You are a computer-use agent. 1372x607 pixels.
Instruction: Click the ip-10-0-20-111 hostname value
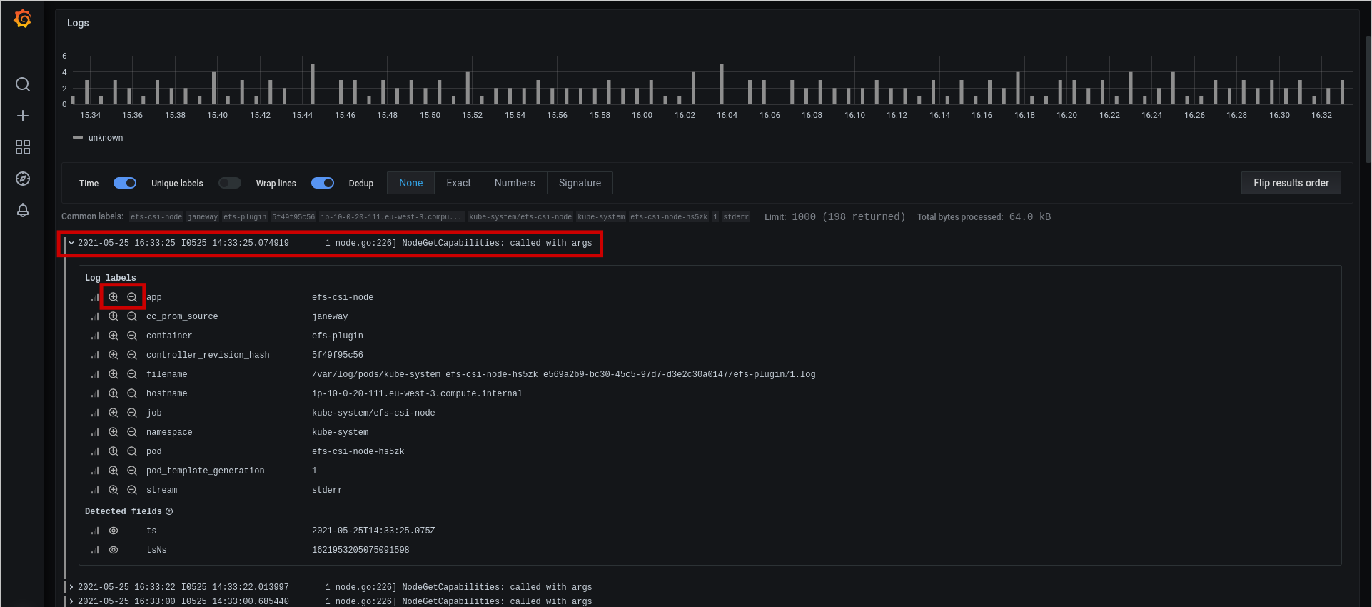coord(417,393)
